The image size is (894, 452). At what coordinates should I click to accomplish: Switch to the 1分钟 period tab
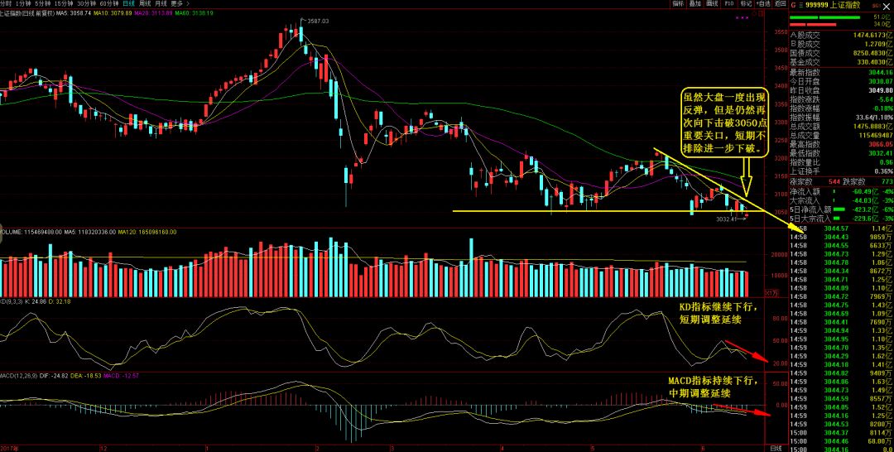(x=23, y=3)
